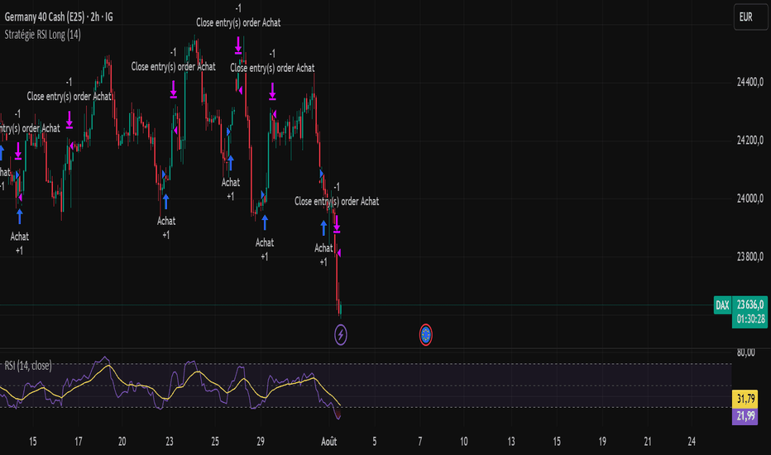Click the purple lightning event icon
Screen dimensions: 771x455
pos(340,335)
